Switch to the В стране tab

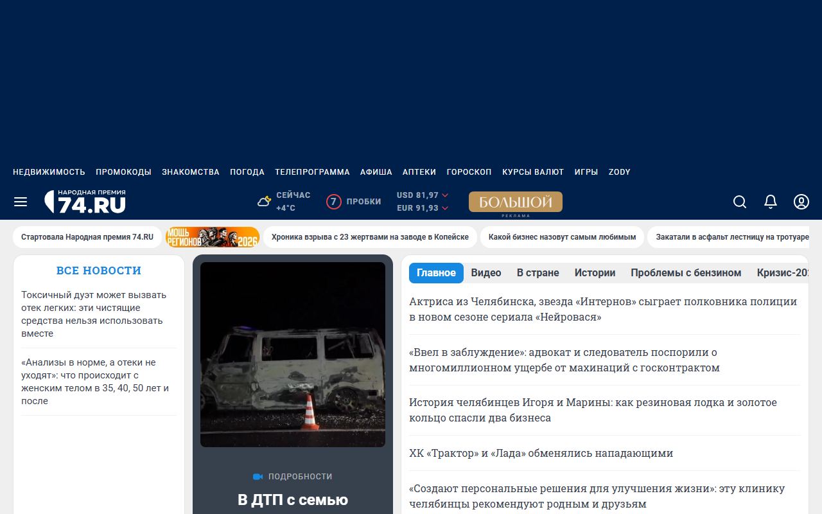tap(538, 273)
